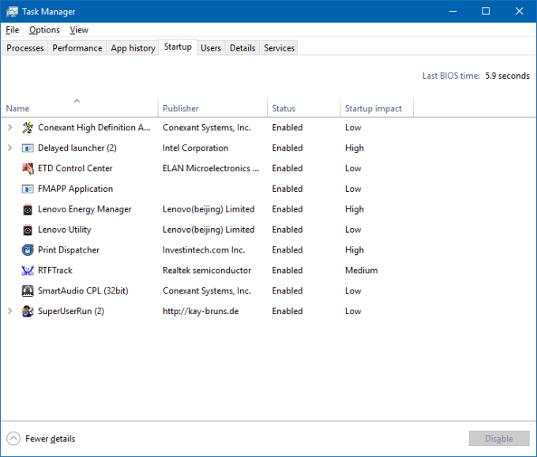Click the SuperUserRun icon
The image size is (537, 457).
pyautogui.click(x=28, y=312)
